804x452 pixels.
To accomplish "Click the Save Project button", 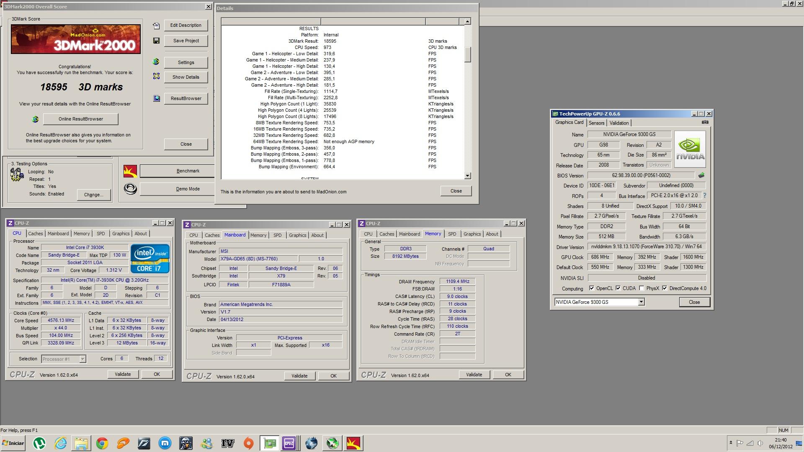I will [x=186, y=41].
